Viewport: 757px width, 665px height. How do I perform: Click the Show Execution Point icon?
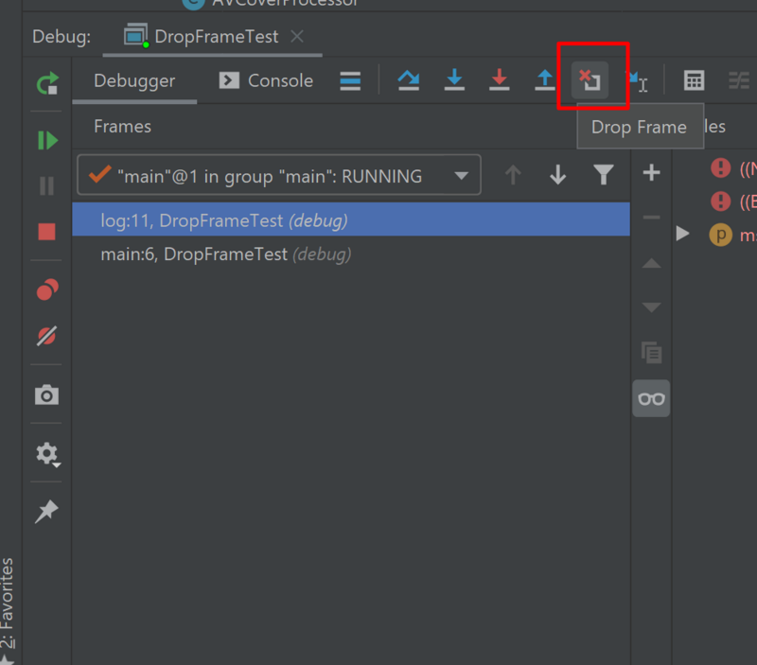tap(350, 80)
